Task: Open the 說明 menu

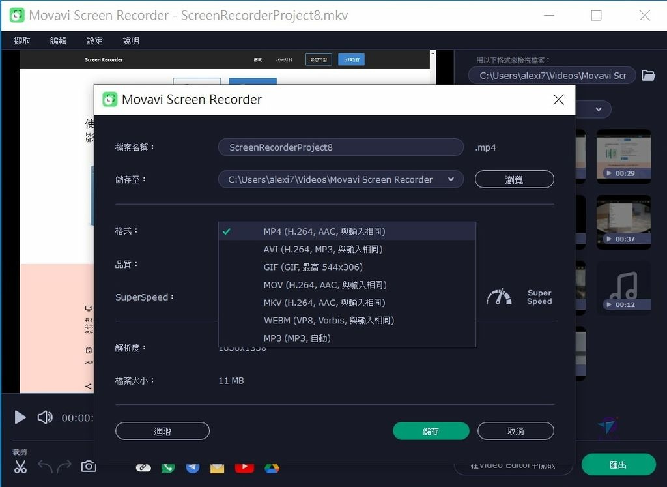Action: [131, 40]
